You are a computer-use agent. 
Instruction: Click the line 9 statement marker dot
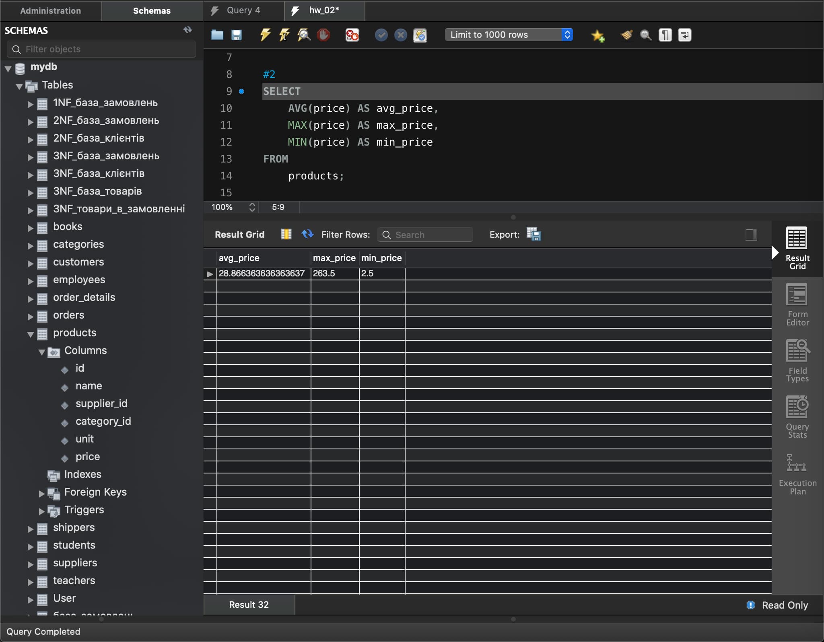241,91
